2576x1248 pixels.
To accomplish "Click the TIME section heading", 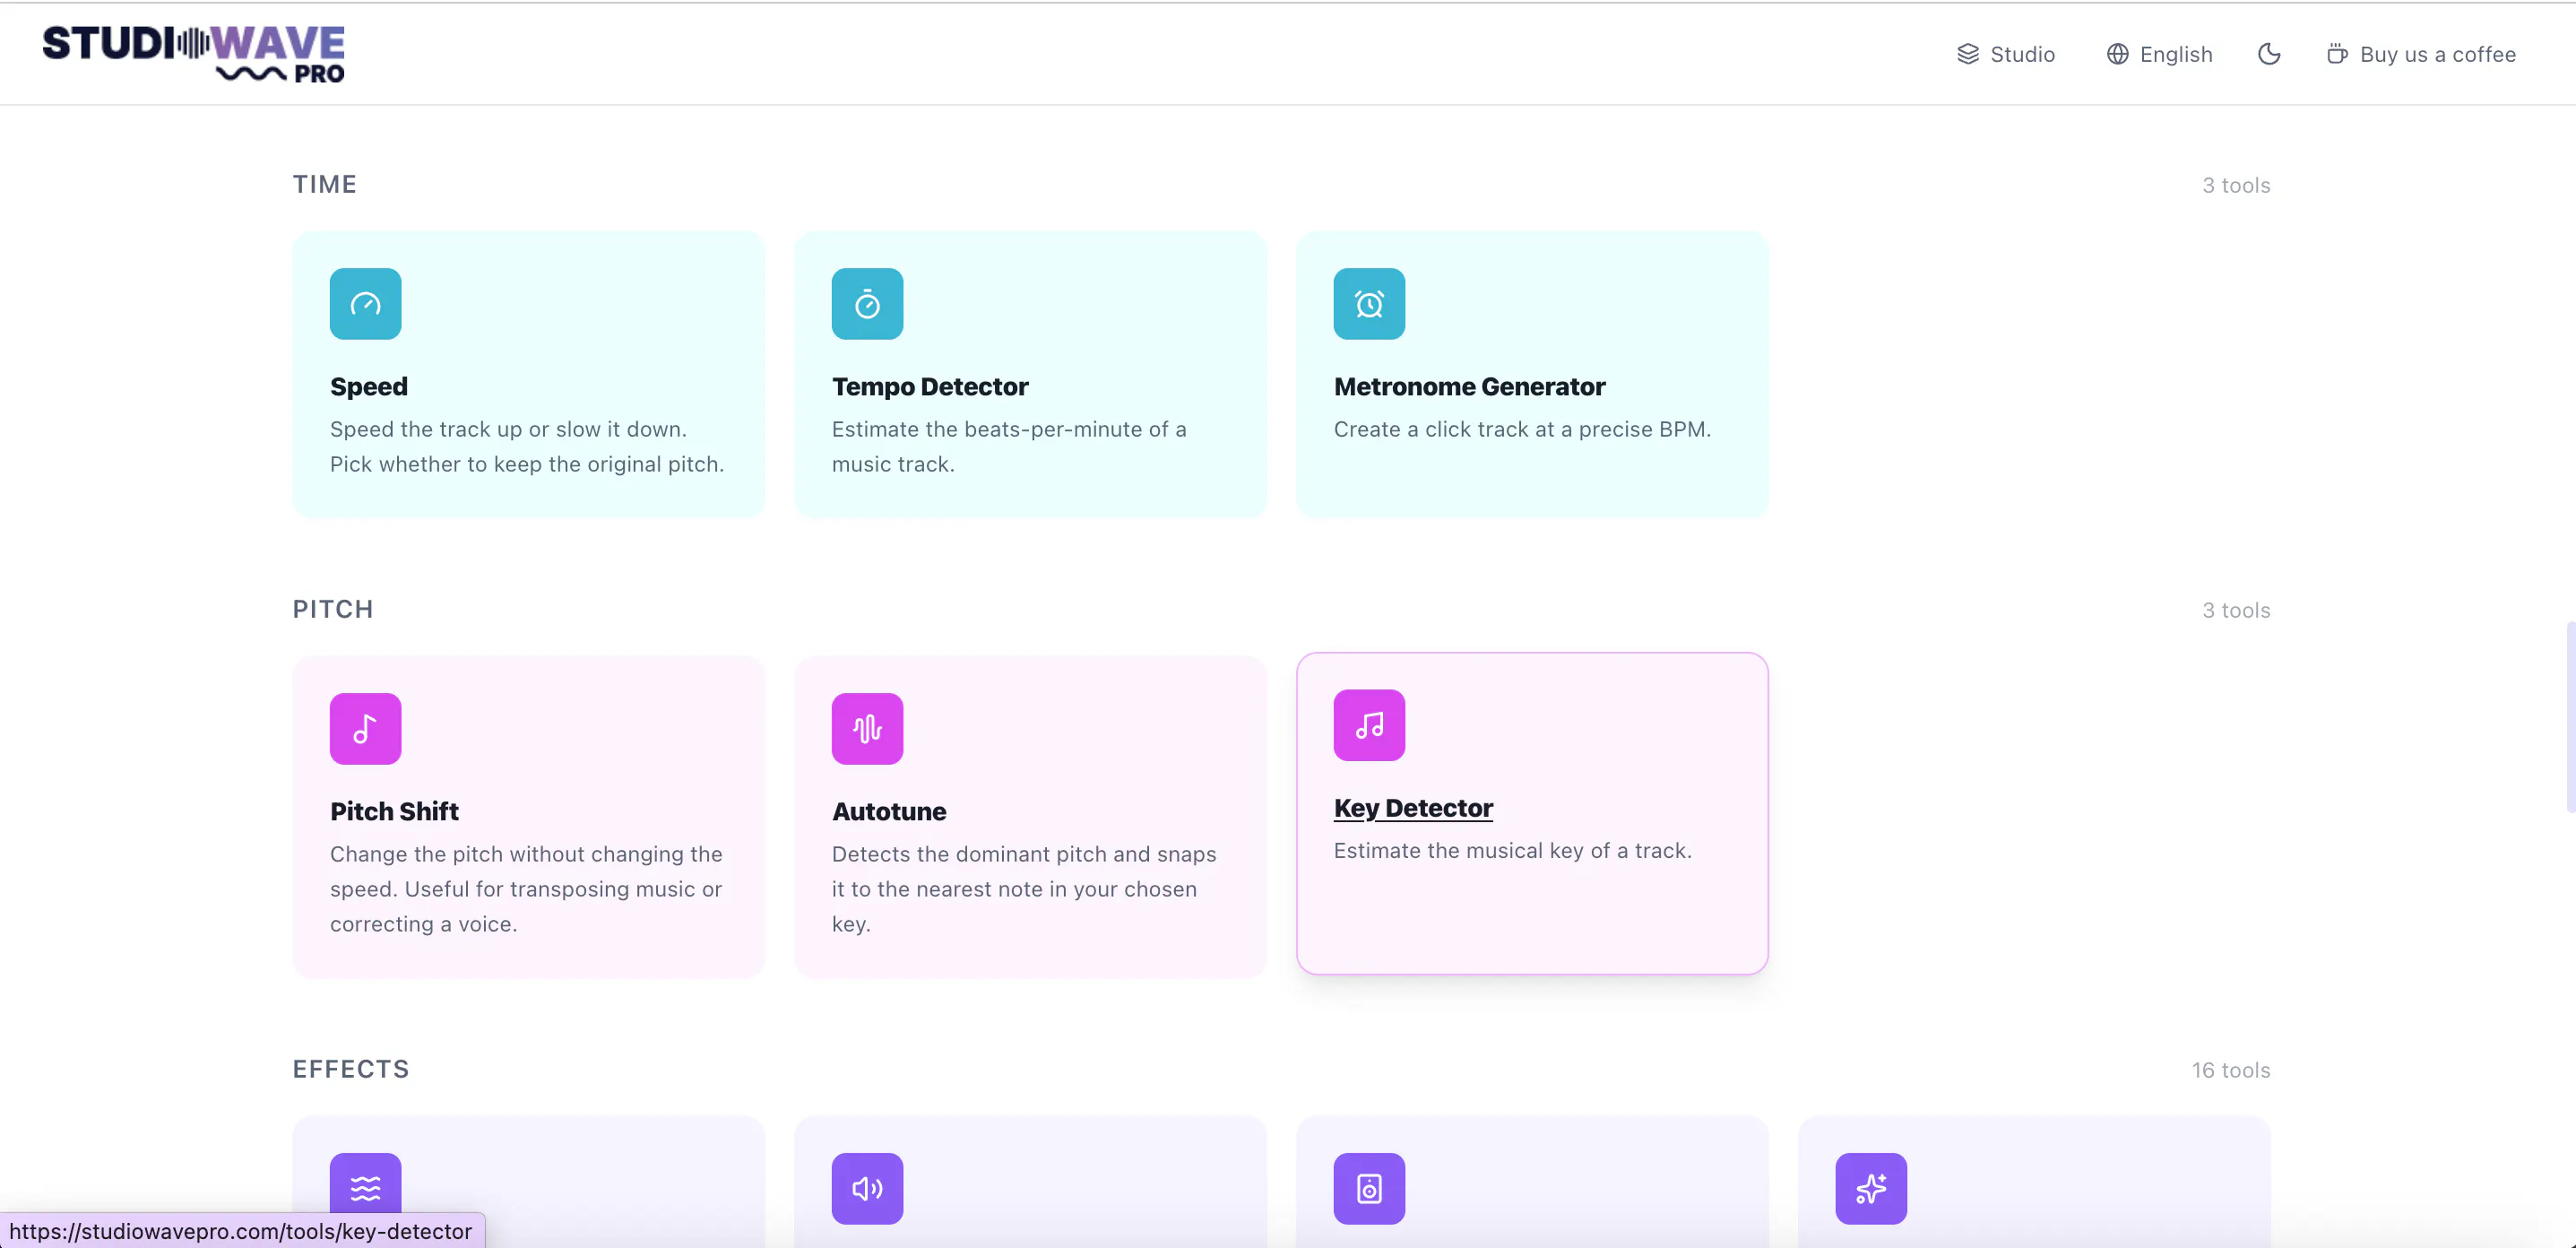I will [324, 185].
